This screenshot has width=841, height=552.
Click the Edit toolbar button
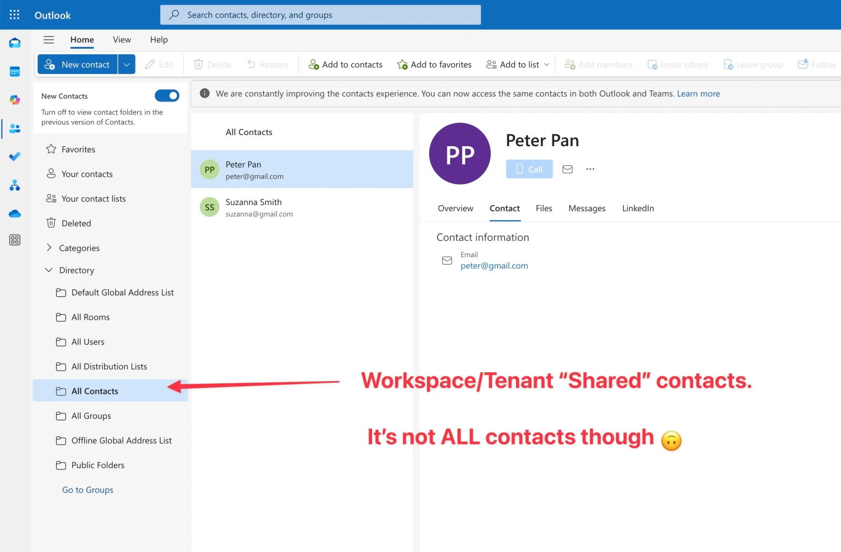[x=159, y=65]
